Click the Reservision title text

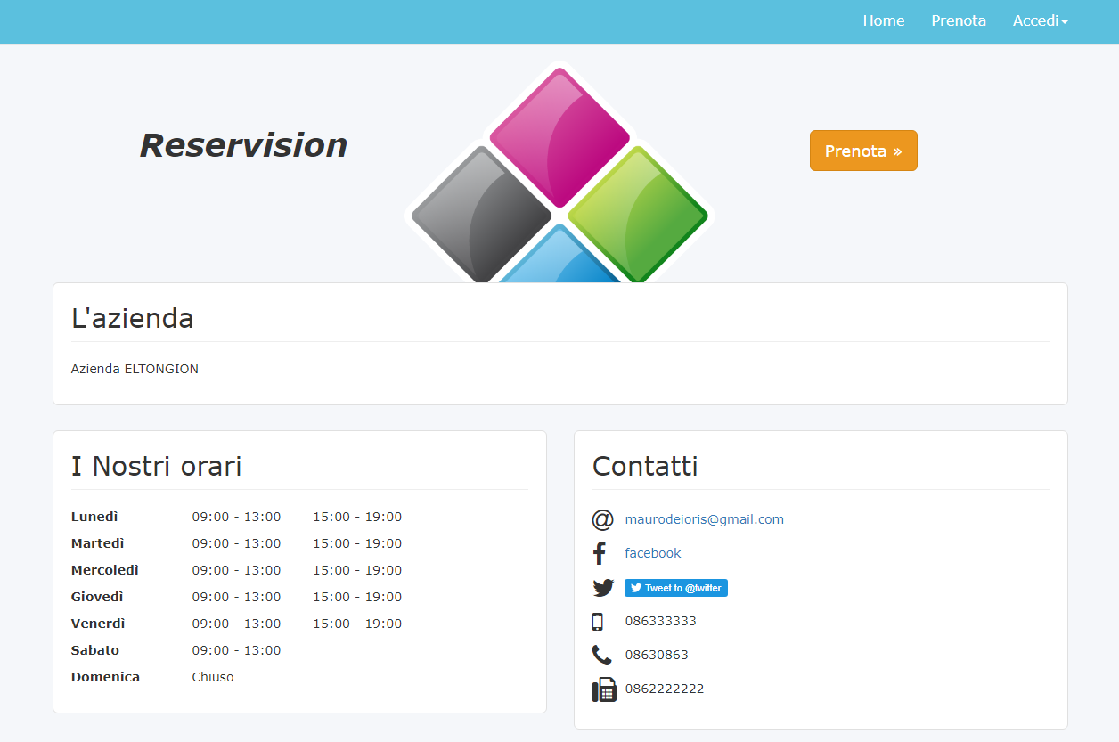(242, 145)
